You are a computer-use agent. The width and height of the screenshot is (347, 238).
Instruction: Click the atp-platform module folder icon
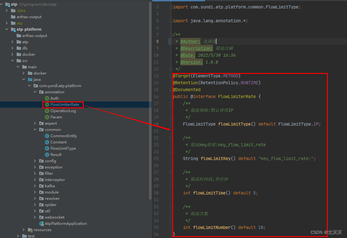(x=13, y=29)
